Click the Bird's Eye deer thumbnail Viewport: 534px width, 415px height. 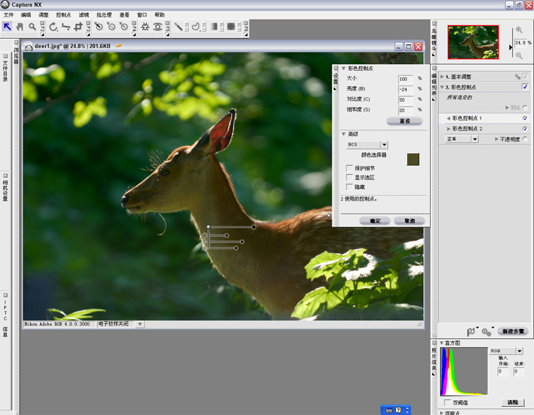[473, 42]
